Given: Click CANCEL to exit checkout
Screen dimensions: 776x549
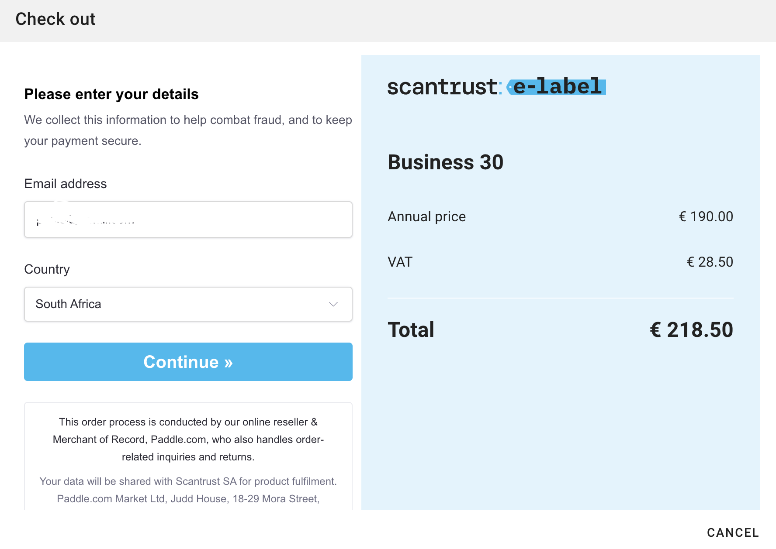Looking at the screenshot, I should pyautogui.click(x=733, y=532).
